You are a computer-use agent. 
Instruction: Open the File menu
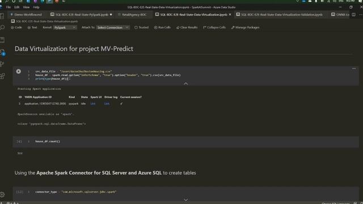tap(9, 7)
